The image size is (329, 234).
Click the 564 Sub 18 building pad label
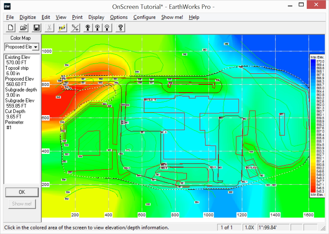[x=150, y=100]
